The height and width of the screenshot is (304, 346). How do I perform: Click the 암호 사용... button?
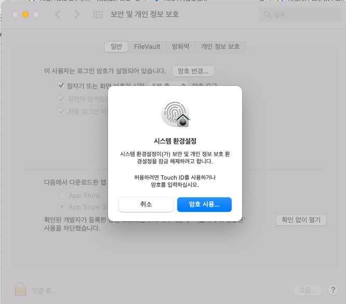coord(204,204)
